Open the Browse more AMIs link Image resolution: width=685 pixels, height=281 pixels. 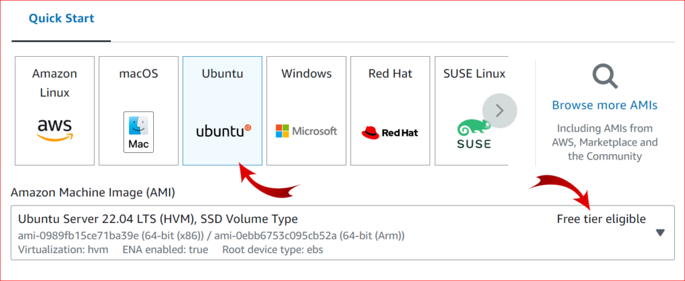(x=605, y=105)
